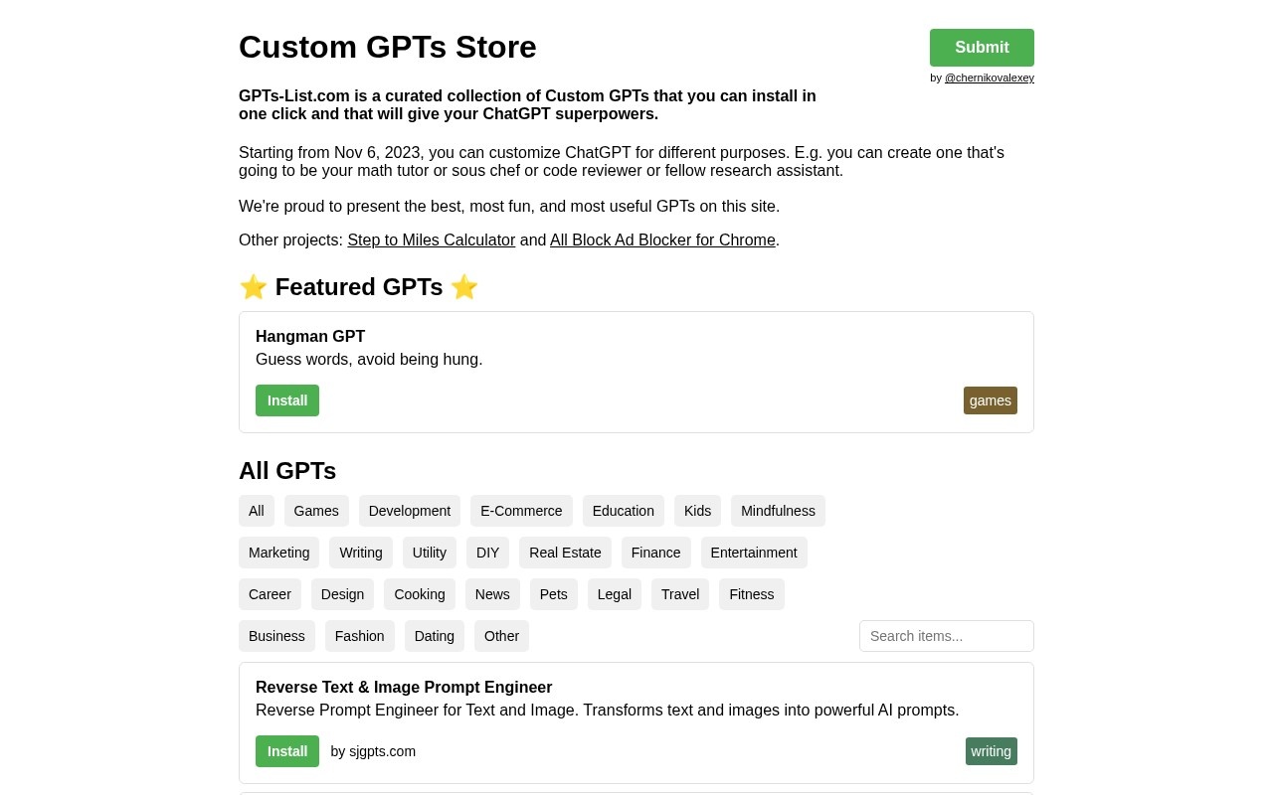This screenshot has height=795, width=1273.
Task: Click the 'by sjgpts.com' author text
Action: point(373,751)
